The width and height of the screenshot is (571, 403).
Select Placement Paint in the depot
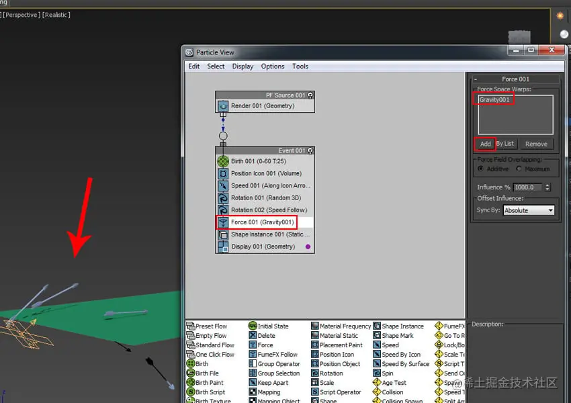[x=337, y=345]
